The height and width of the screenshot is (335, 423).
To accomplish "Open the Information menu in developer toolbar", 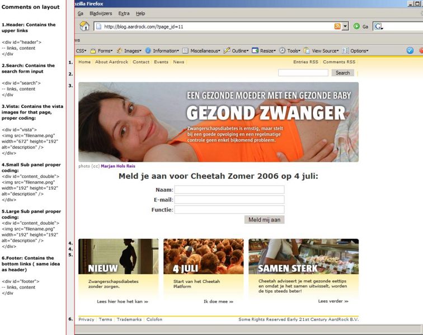I will (x=162, y=50).
